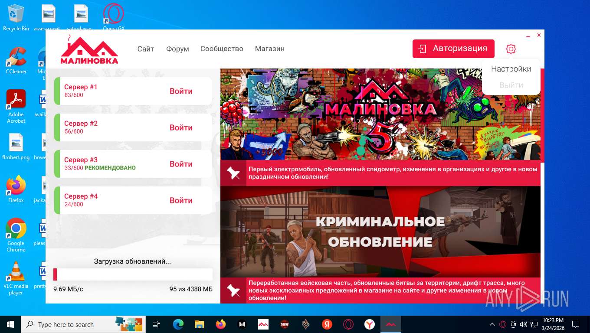Show hidden system tray icons

click(492, 324)
